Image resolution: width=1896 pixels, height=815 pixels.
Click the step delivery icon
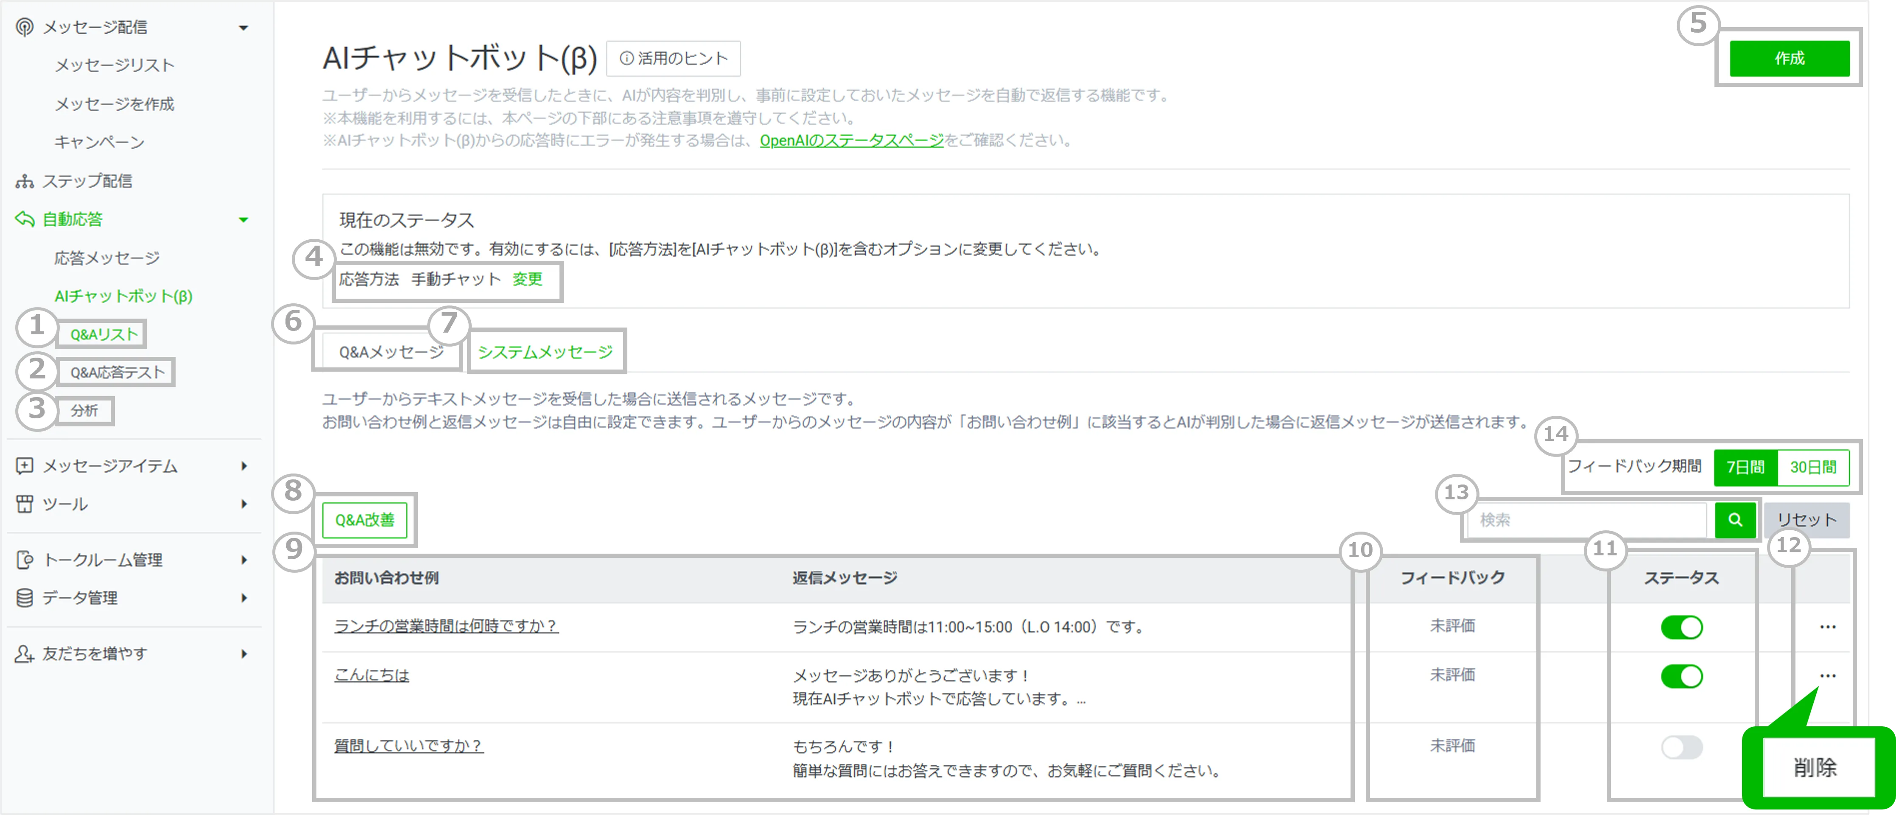24,181
